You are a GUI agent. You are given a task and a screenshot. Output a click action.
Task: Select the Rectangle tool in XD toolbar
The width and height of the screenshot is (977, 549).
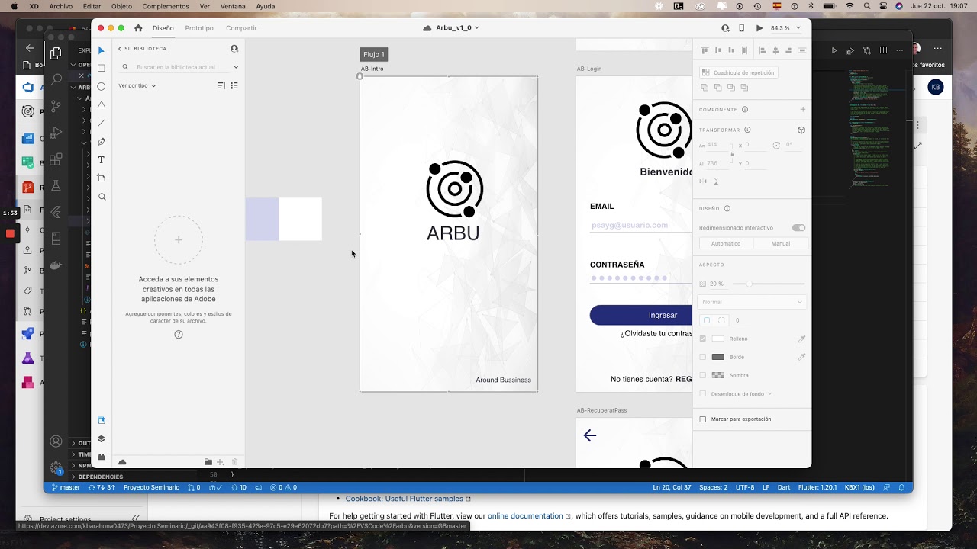point(102,69)
